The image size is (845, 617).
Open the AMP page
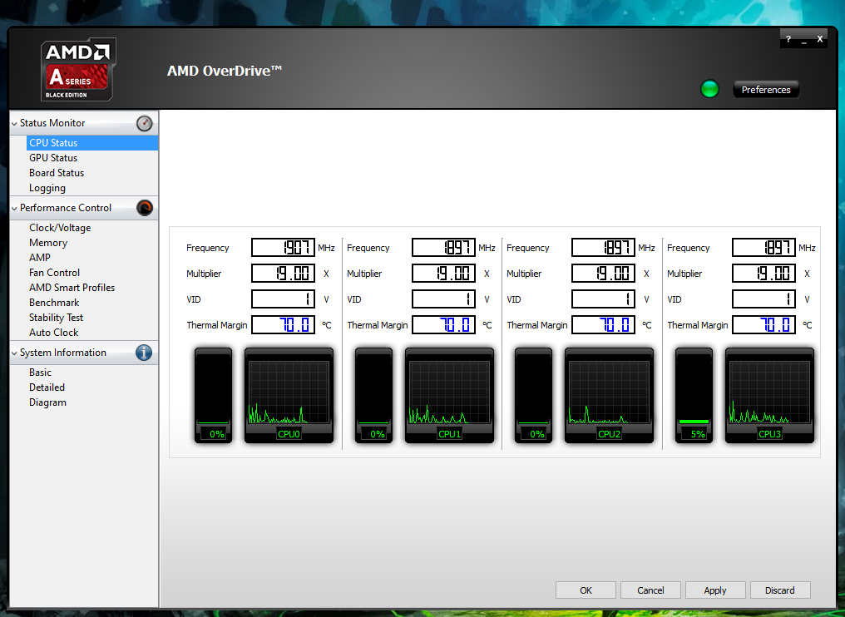(x=40, y=258)
